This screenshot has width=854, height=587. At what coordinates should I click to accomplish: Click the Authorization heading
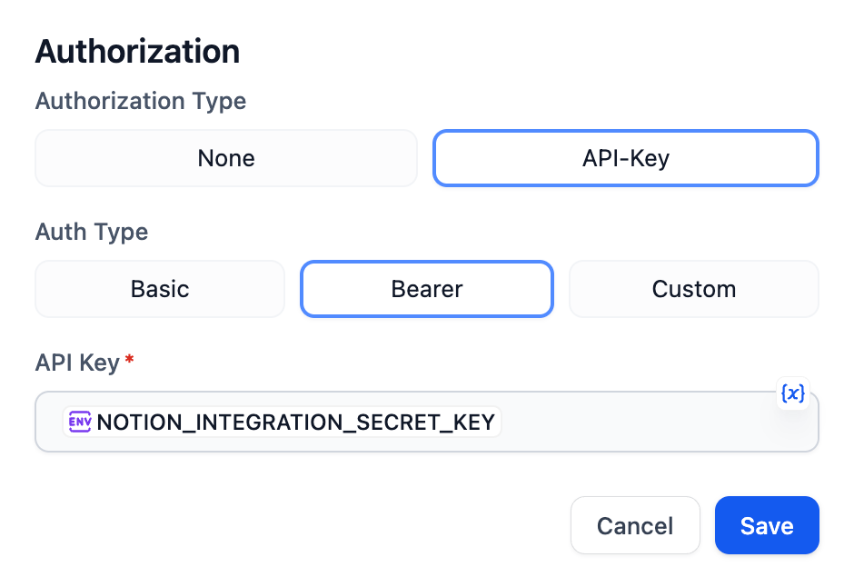(x=137, y=52)
